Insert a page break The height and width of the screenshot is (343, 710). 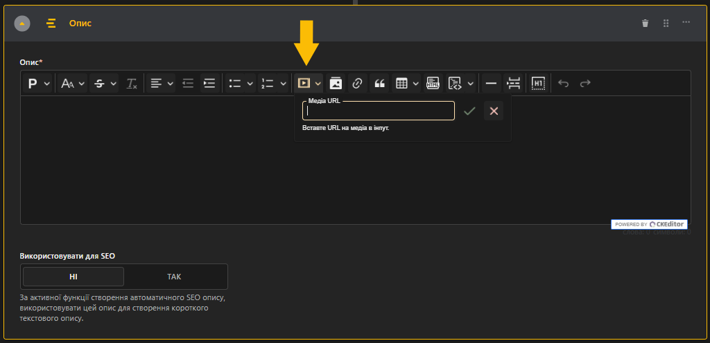pyautogui.click(x=514, y=83)
